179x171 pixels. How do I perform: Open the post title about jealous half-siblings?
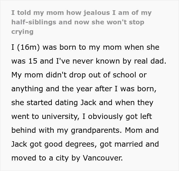pyautogui.click(x=81, y=22)
